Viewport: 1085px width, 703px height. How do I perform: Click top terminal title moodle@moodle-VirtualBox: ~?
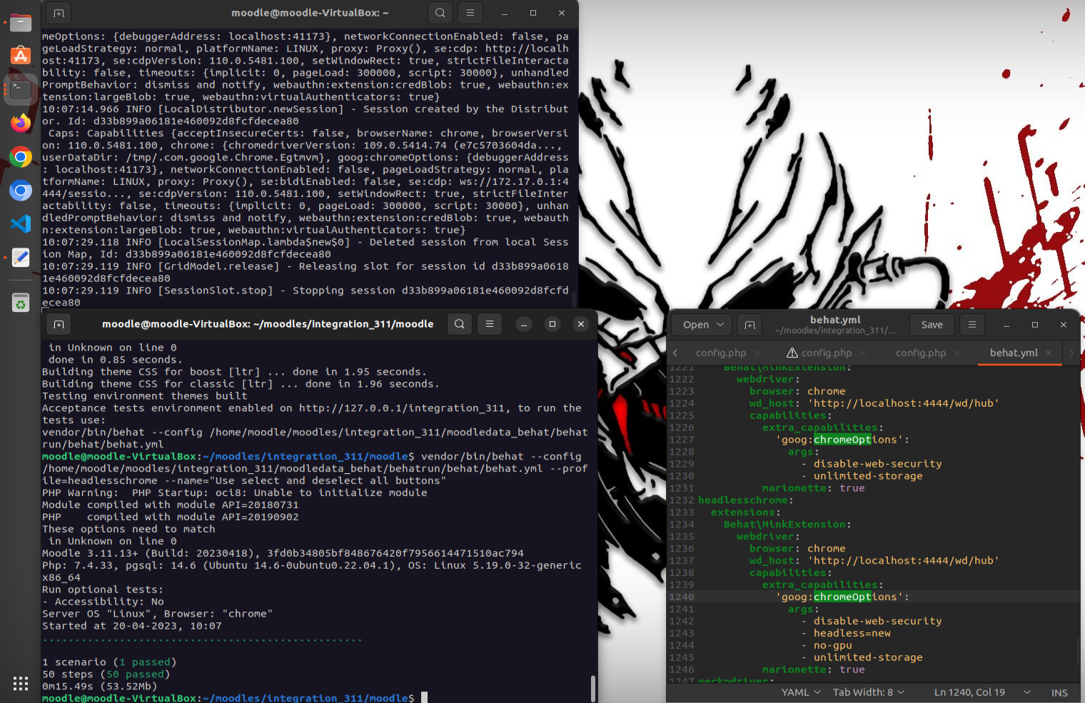tap(310, 13)
